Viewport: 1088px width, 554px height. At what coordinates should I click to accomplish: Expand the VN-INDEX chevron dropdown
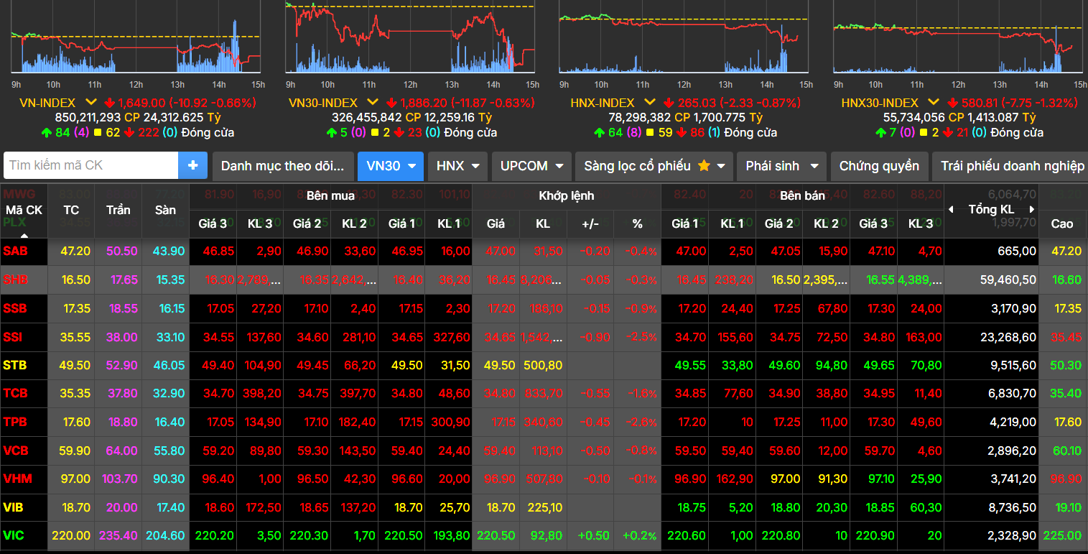click(91, 103)
